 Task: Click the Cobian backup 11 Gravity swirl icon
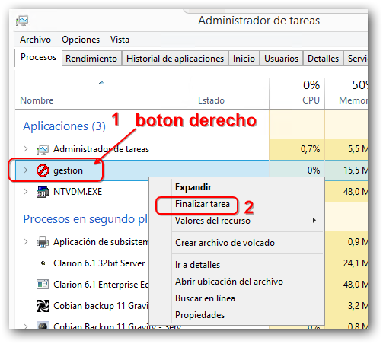tap(43, 306)
